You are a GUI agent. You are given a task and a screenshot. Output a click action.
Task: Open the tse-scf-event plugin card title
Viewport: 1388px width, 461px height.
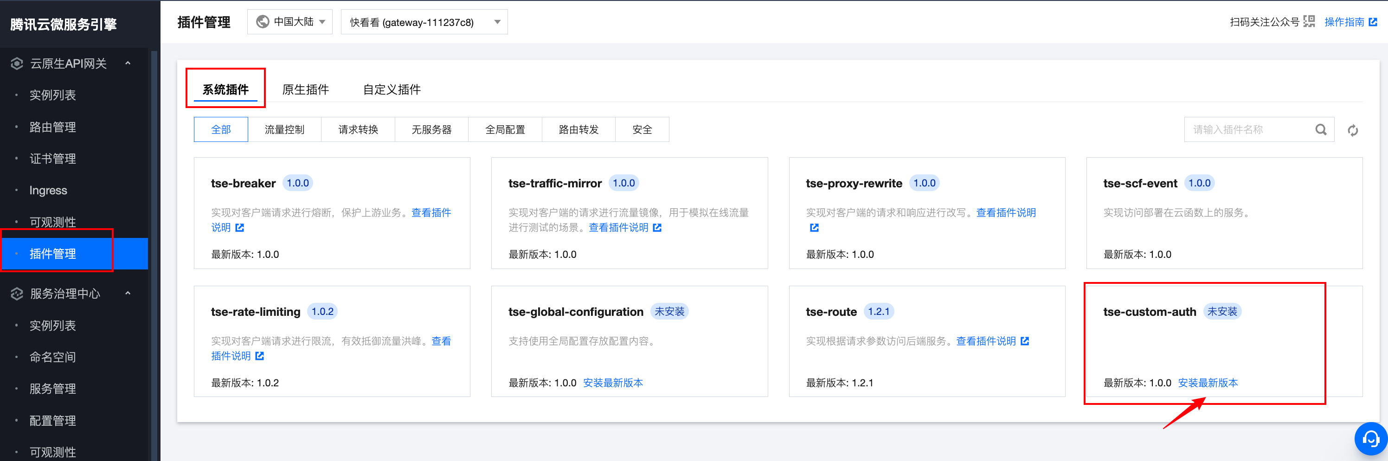1140,184
